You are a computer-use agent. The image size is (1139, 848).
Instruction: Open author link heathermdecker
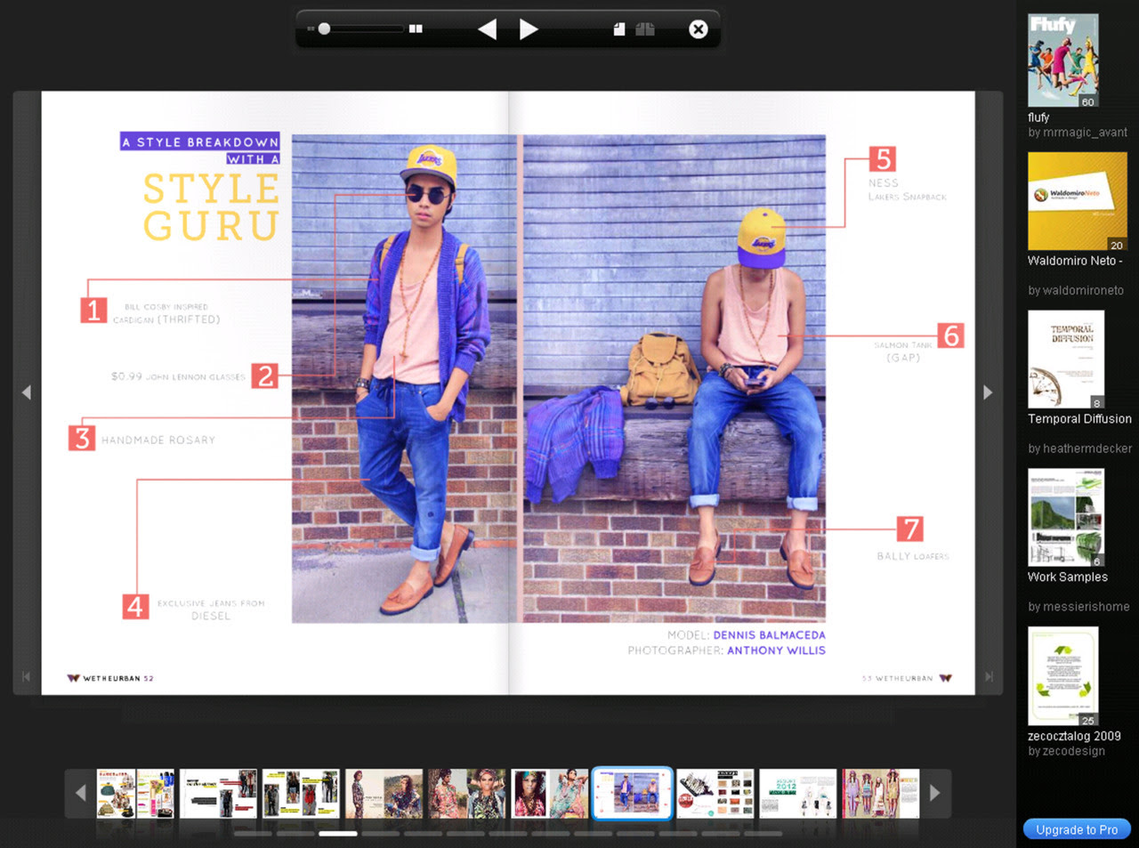[1079, 448]
